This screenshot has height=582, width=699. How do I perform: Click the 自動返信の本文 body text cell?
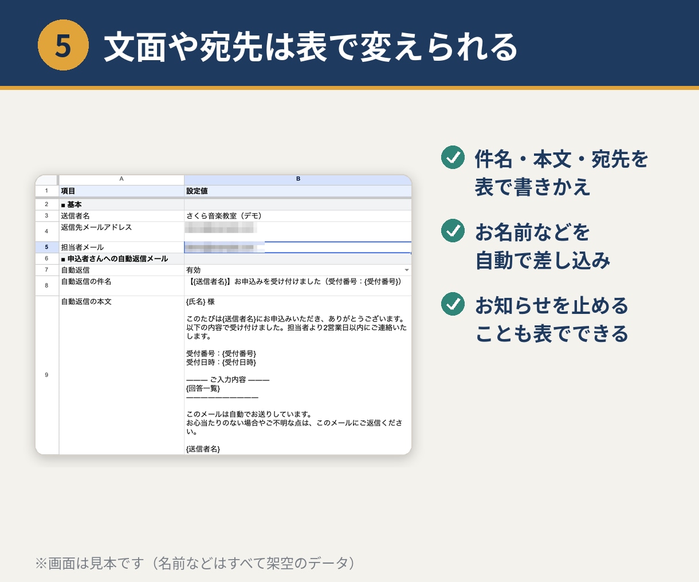coord(298,375)
